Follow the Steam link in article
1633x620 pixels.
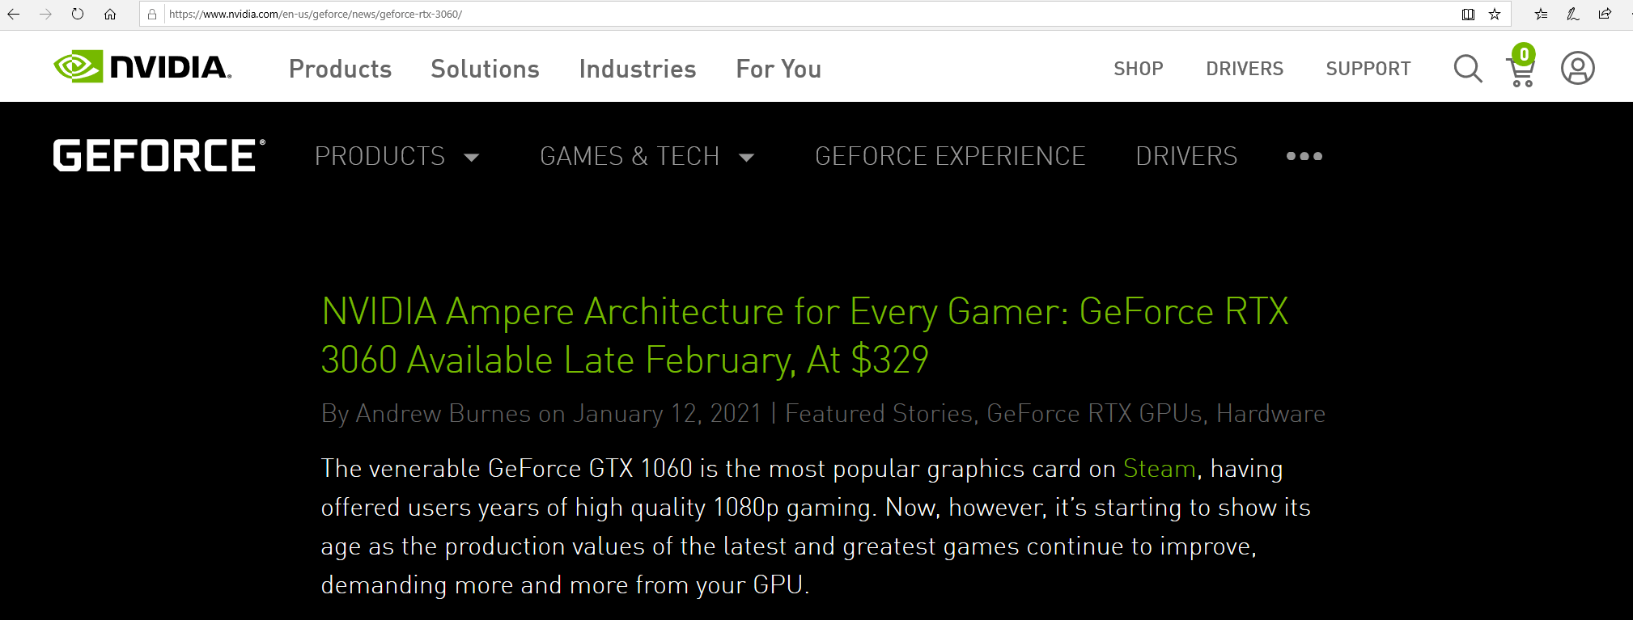pos(1159,469)
